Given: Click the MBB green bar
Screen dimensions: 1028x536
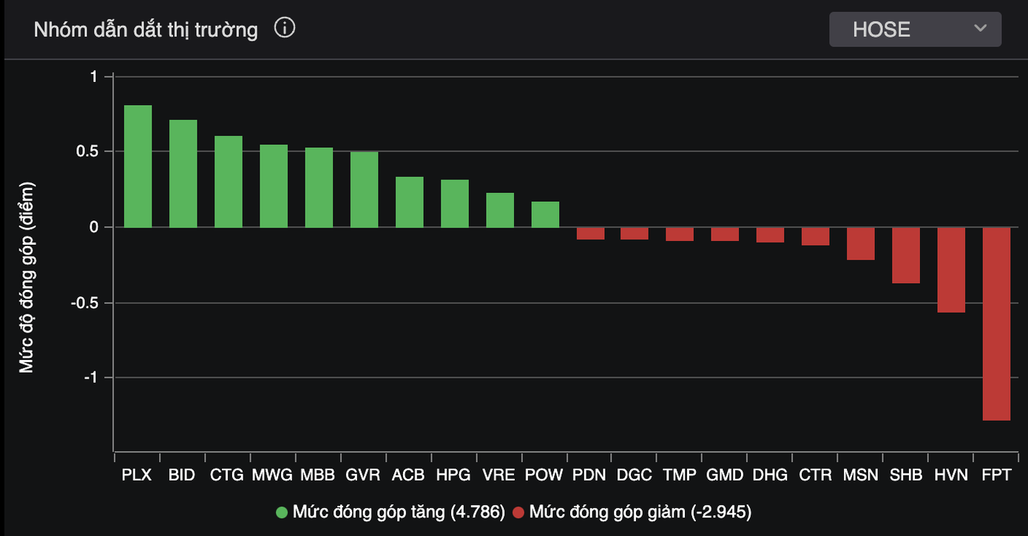Looking at the screenshot, I should tap(319, 188).
